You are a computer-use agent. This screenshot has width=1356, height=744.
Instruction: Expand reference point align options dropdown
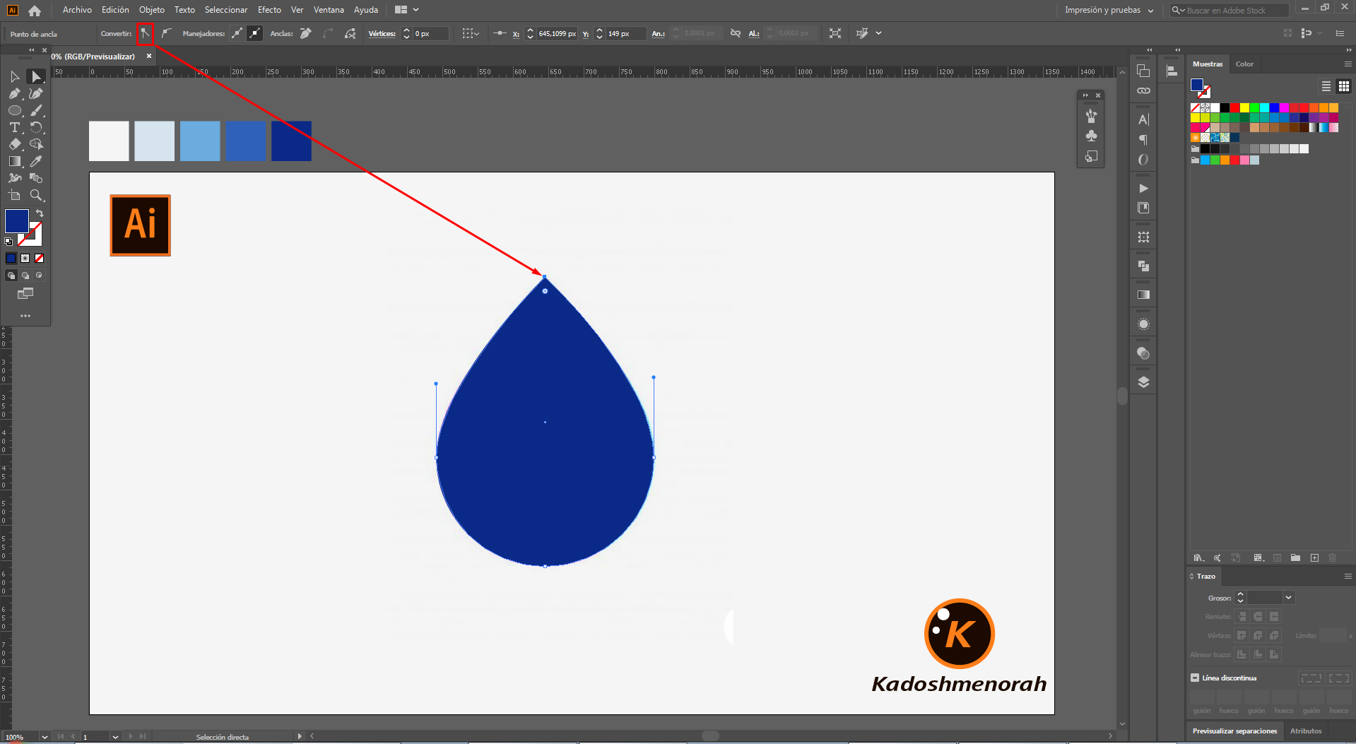point(471,33)
